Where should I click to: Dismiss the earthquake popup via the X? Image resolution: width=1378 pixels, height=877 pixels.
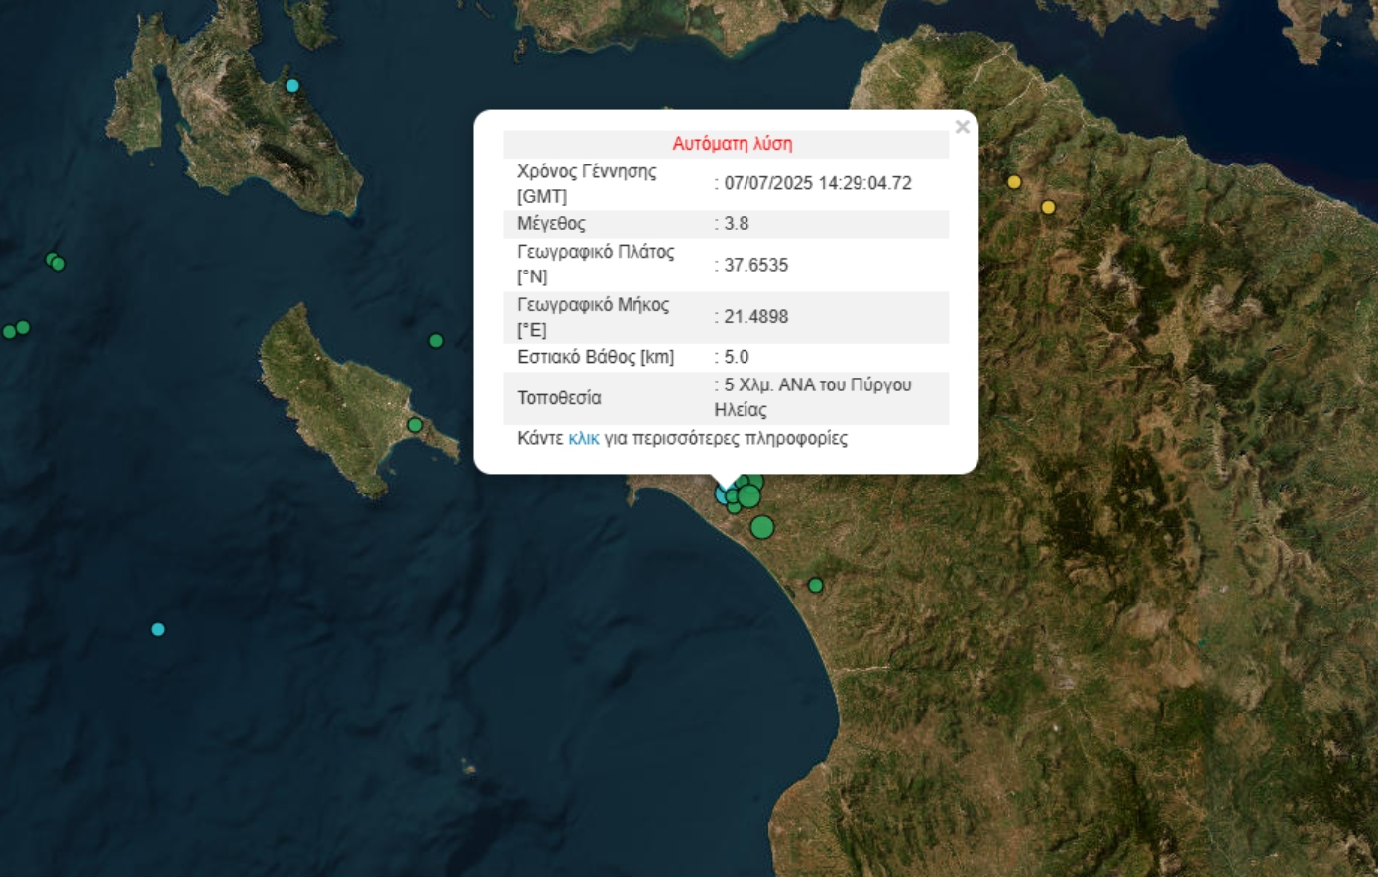(960, 126)
